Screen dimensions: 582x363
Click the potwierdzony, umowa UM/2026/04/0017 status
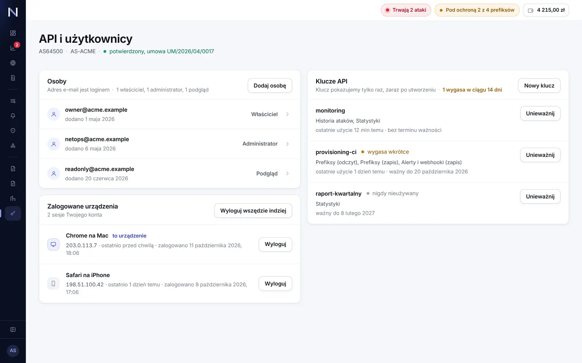coord(158,51)
